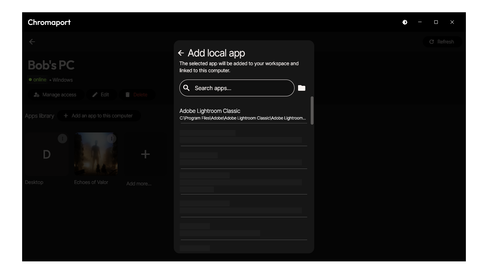Click the magnifier icon in the search field
The image size is (488, 274).
(x=186, y=88)
